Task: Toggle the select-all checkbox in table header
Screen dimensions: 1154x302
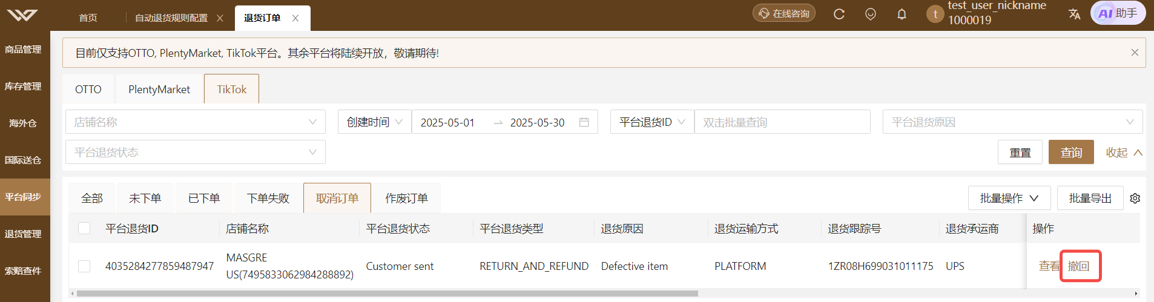Action: click(x=84, y=228)
